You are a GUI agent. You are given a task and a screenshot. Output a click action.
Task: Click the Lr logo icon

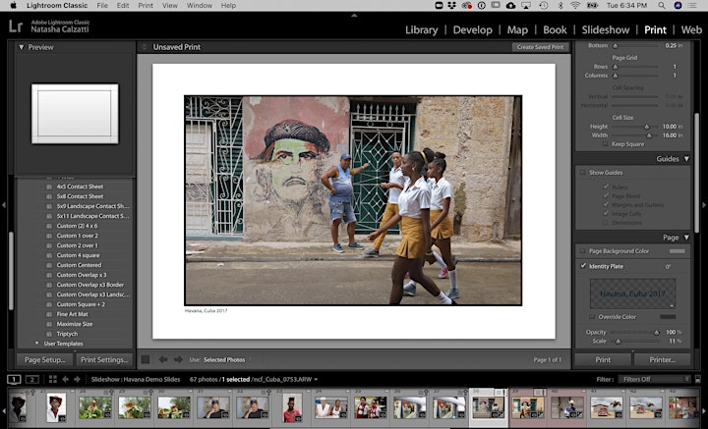point(16,27)
